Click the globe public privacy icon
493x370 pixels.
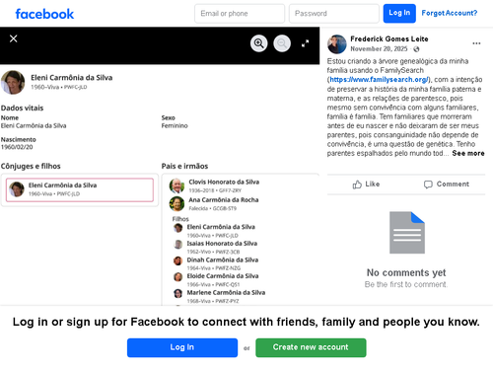point(416,49)
